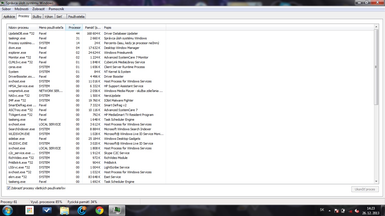This screenshot has width=385, height=216.
Task: Select the explorer.exe process
Action: [x=87, y=53]
